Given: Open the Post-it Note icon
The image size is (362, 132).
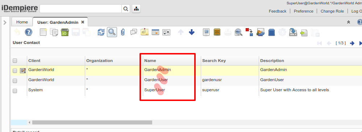Looking at the screenshot, I should pos(145,32).
